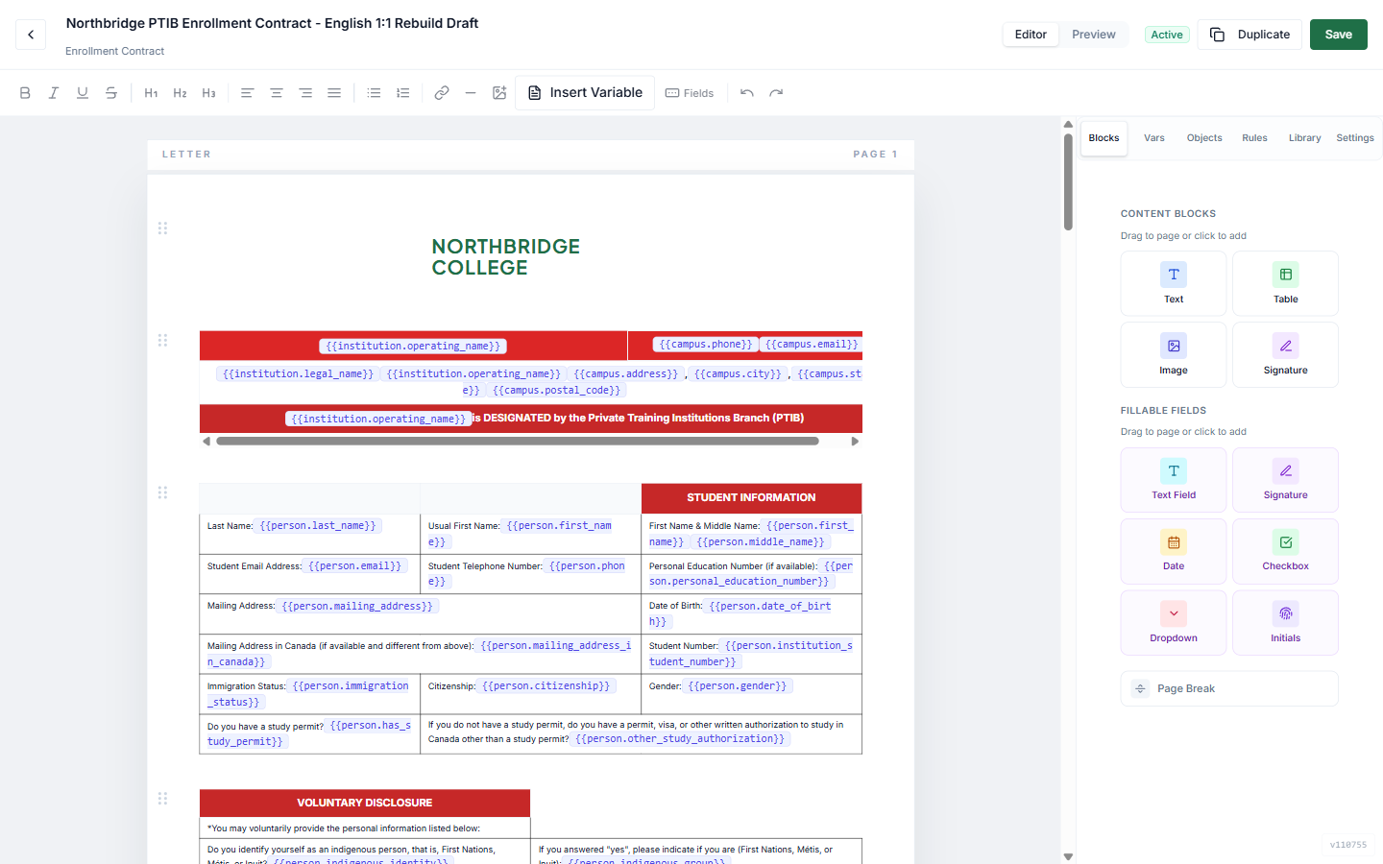The image size is (1383, 864).
Task: Toggle bold formatting
Action: [25, 93]
